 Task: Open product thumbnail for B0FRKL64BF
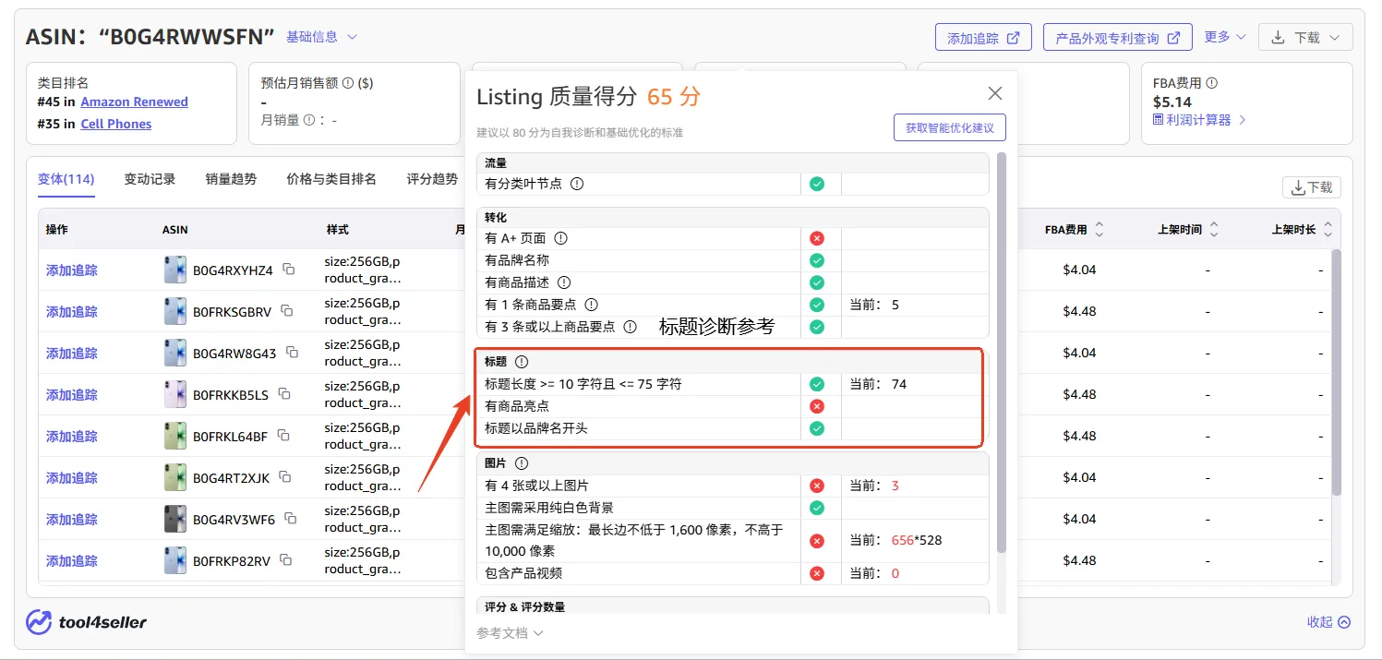[174, 436]
